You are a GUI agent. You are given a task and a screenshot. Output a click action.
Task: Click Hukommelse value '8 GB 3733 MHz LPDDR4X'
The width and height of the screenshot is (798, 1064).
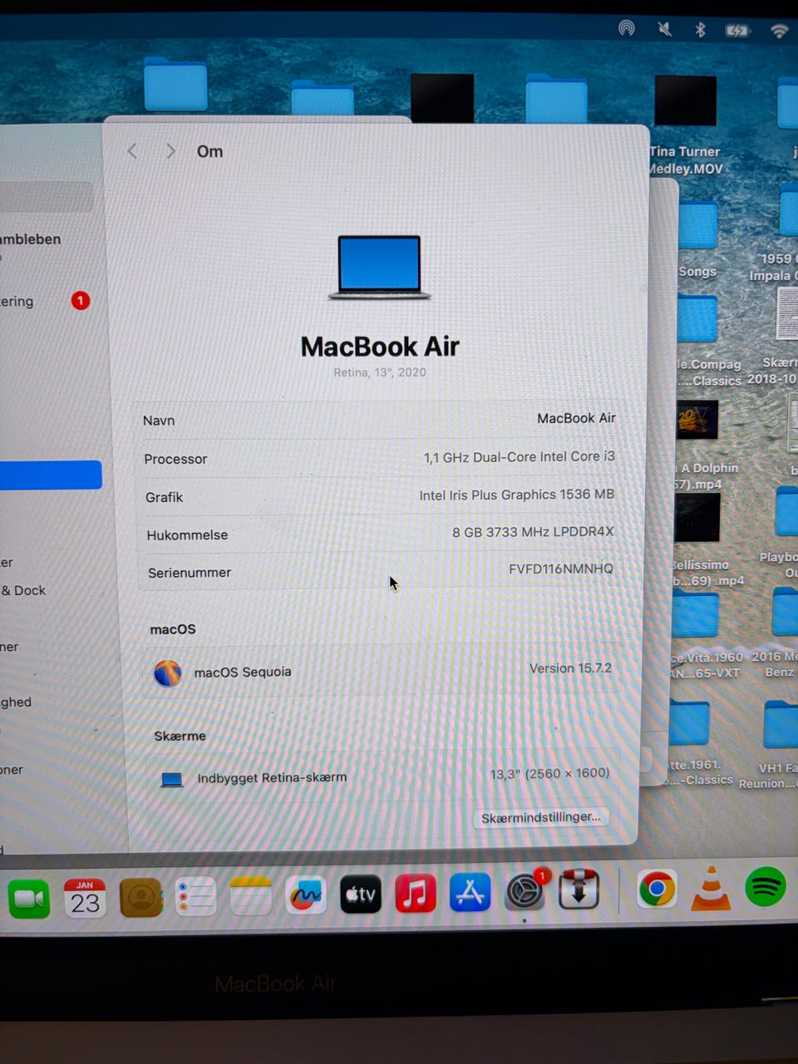pos(533,532)
